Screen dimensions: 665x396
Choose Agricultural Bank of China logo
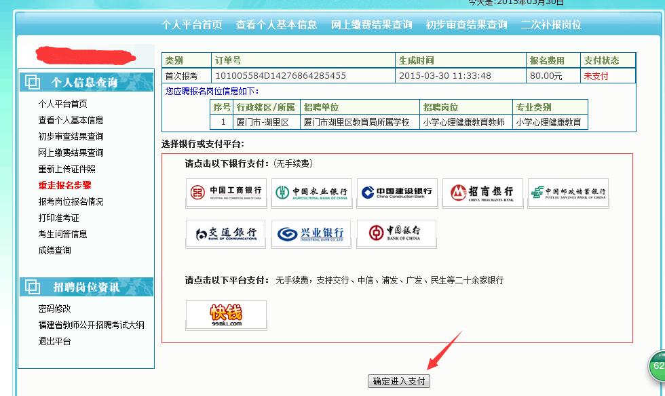311,193
